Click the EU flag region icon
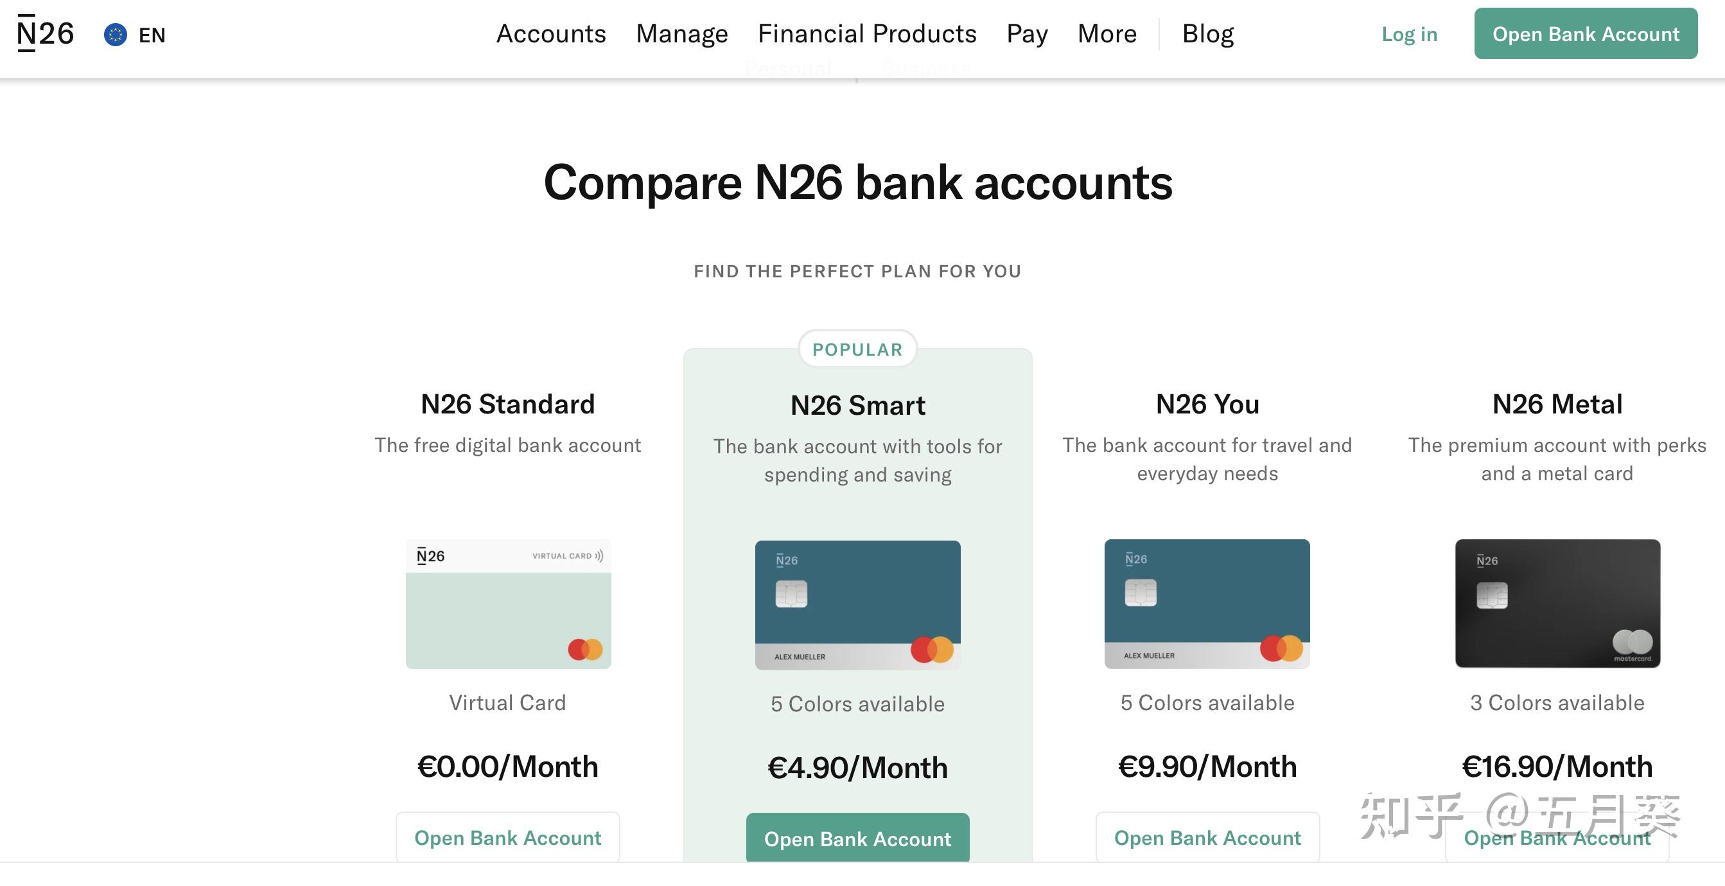This screenshot has width=1725, height=886. tap(115, 35)
